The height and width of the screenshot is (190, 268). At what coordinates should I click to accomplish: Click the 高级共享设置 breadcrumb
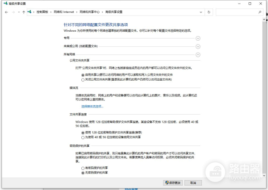(114, 12)
